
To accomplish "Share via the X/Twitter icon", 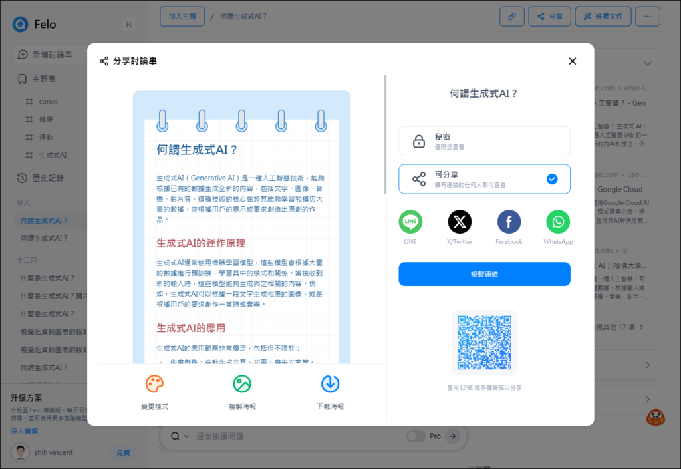I will 460,222.
